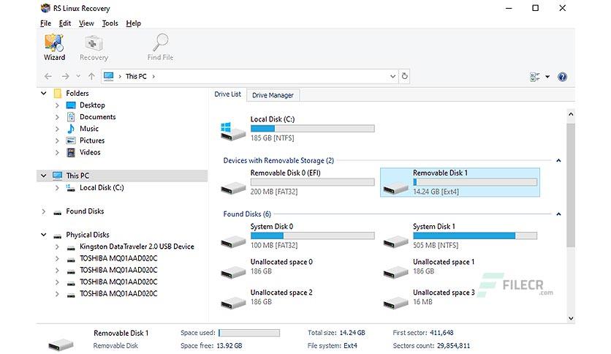Expand the Desktop tree node
This screenshot has width=611, height=354.
click(57, 105)
